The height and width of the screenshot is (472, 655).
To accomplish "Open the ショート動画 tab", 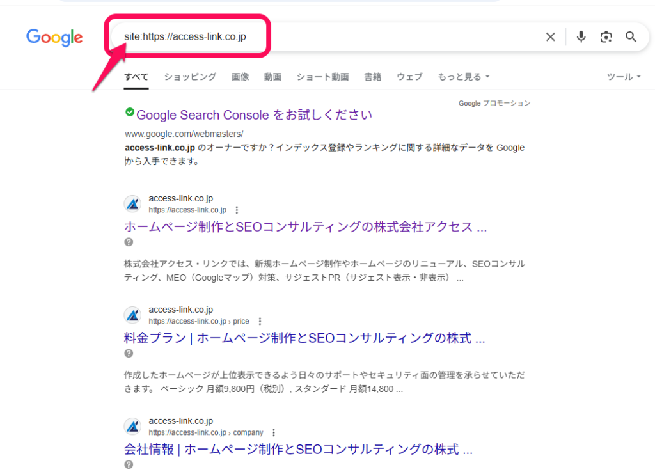I will [x=322, y=77].
